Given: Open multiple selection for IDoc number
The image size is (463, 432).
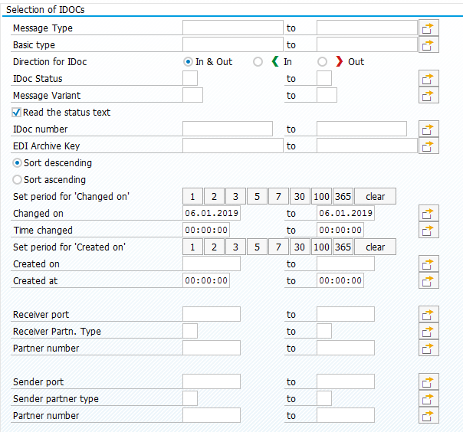Looking at the screenshot, I should 429,129.
